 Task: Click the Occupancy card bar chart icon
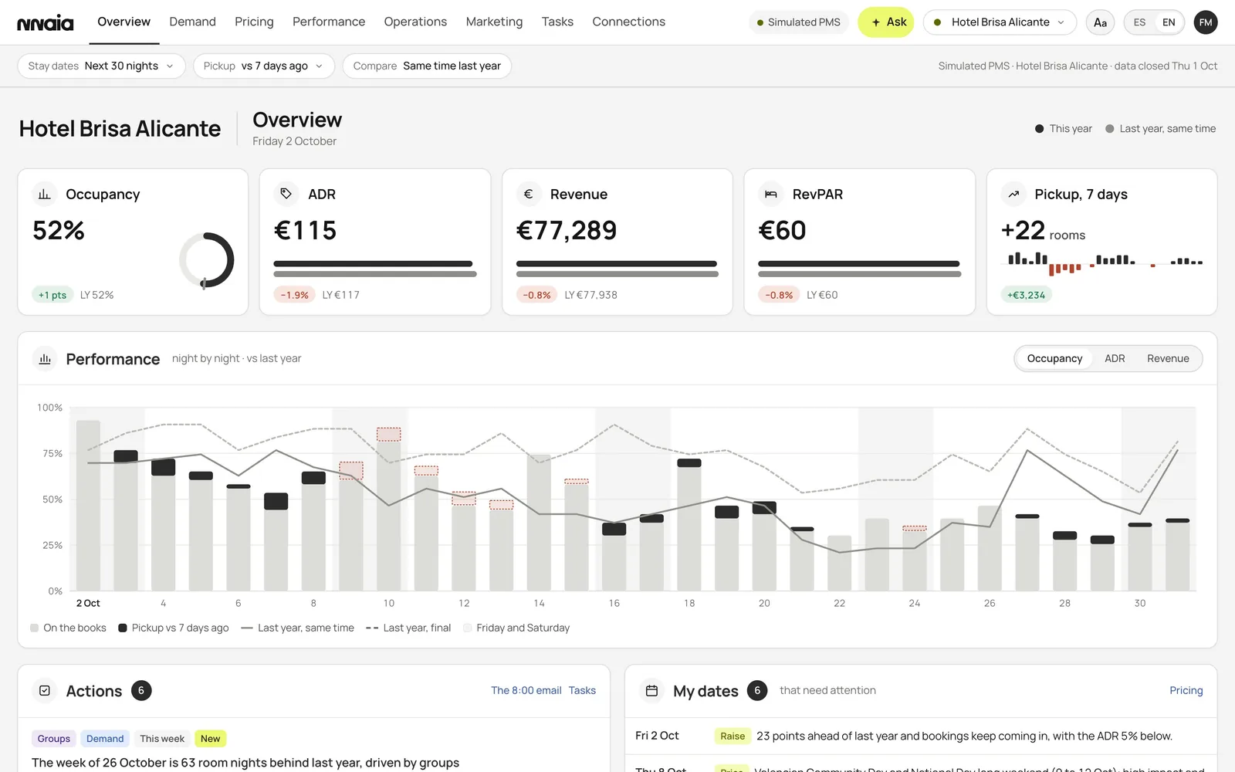[45, 195]
